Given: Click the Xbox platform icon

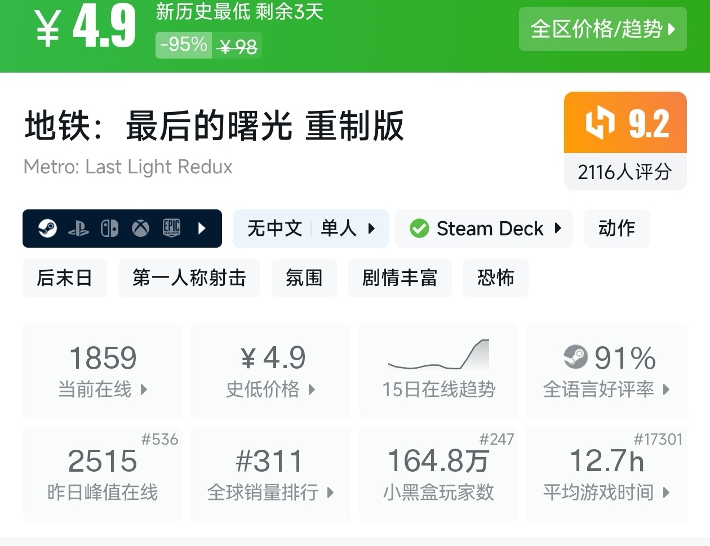Looking at the screenshot, I should click(x=140, y=229).
